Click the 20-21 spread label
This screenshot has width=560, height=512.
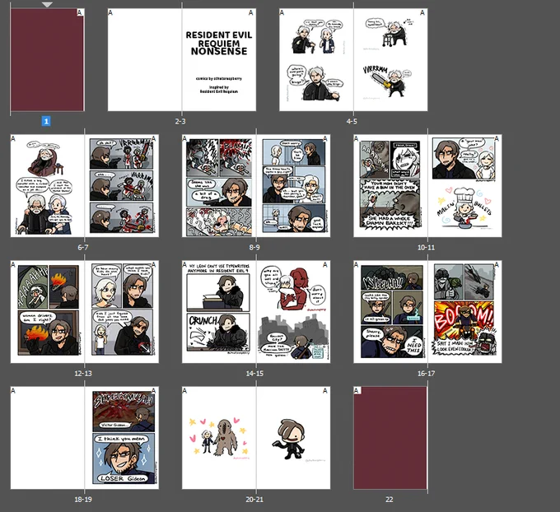(254, 500)
